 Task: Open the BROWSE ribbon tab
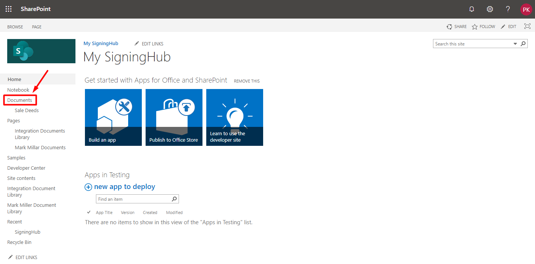pyautogui.click(x=15, y=27)
